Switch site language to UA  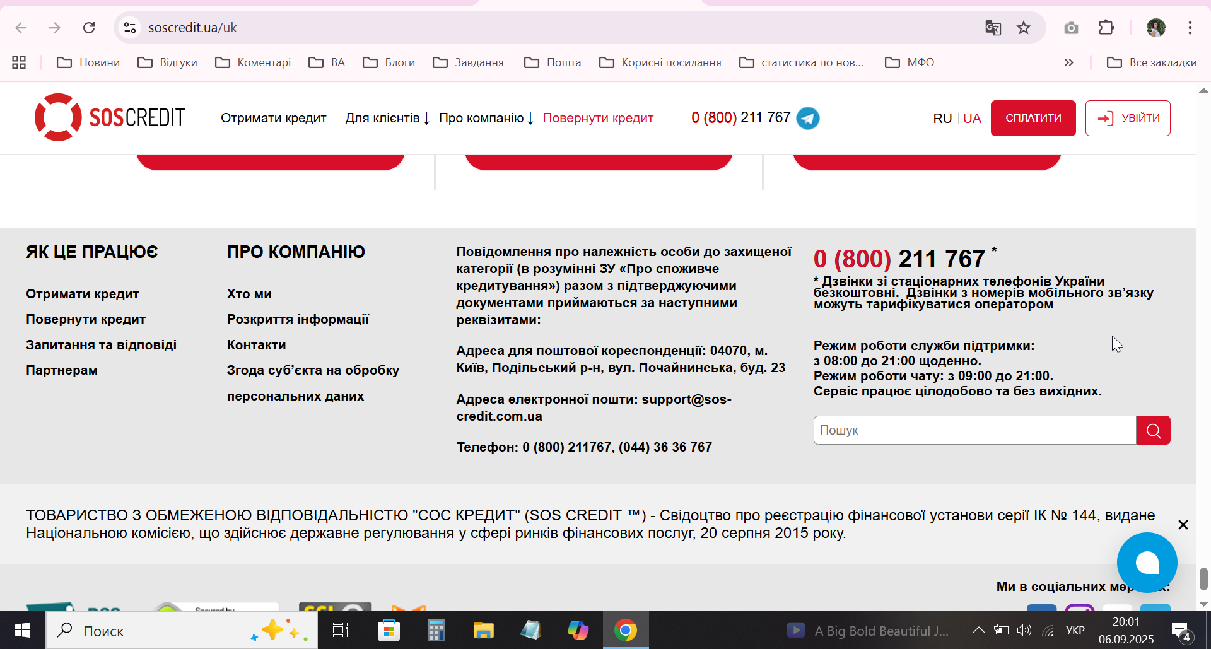[972, 119]
